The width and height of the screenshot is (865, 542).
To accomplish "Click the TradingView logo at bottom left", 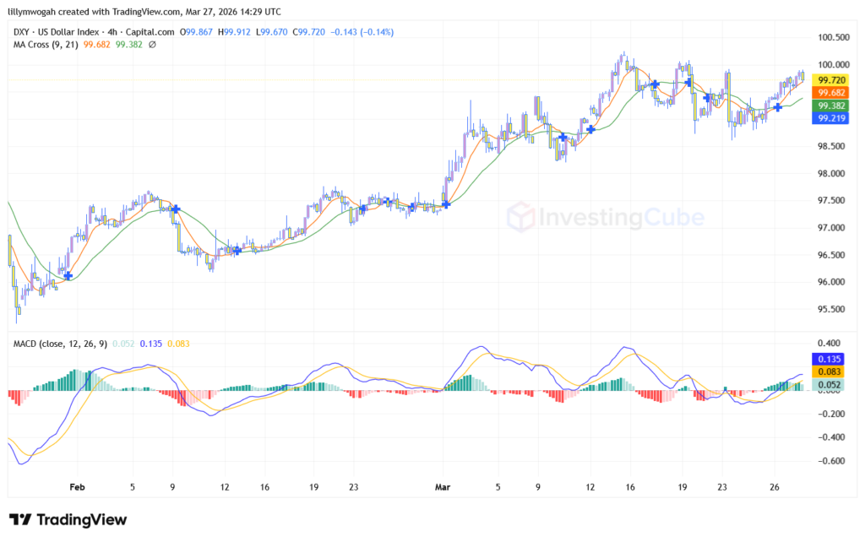I will pos(68,520).
